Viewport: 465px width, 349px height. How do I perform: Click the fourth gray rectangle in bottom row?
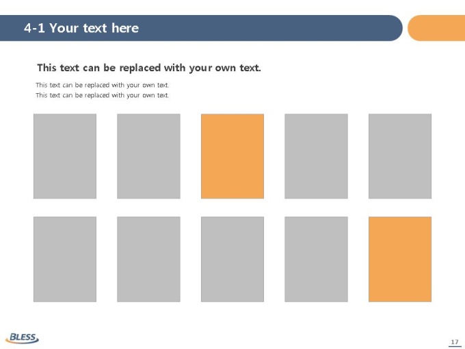pos(316,259)
